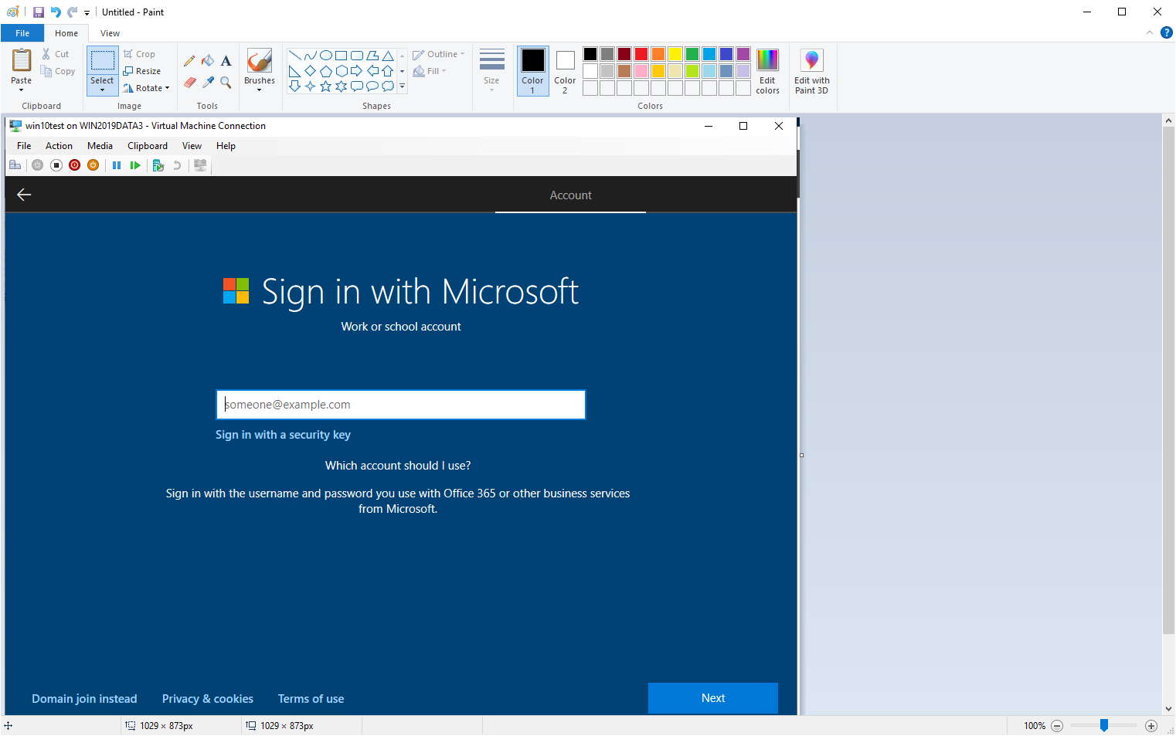Open the shape Fill dropdown

pos(430,71)
